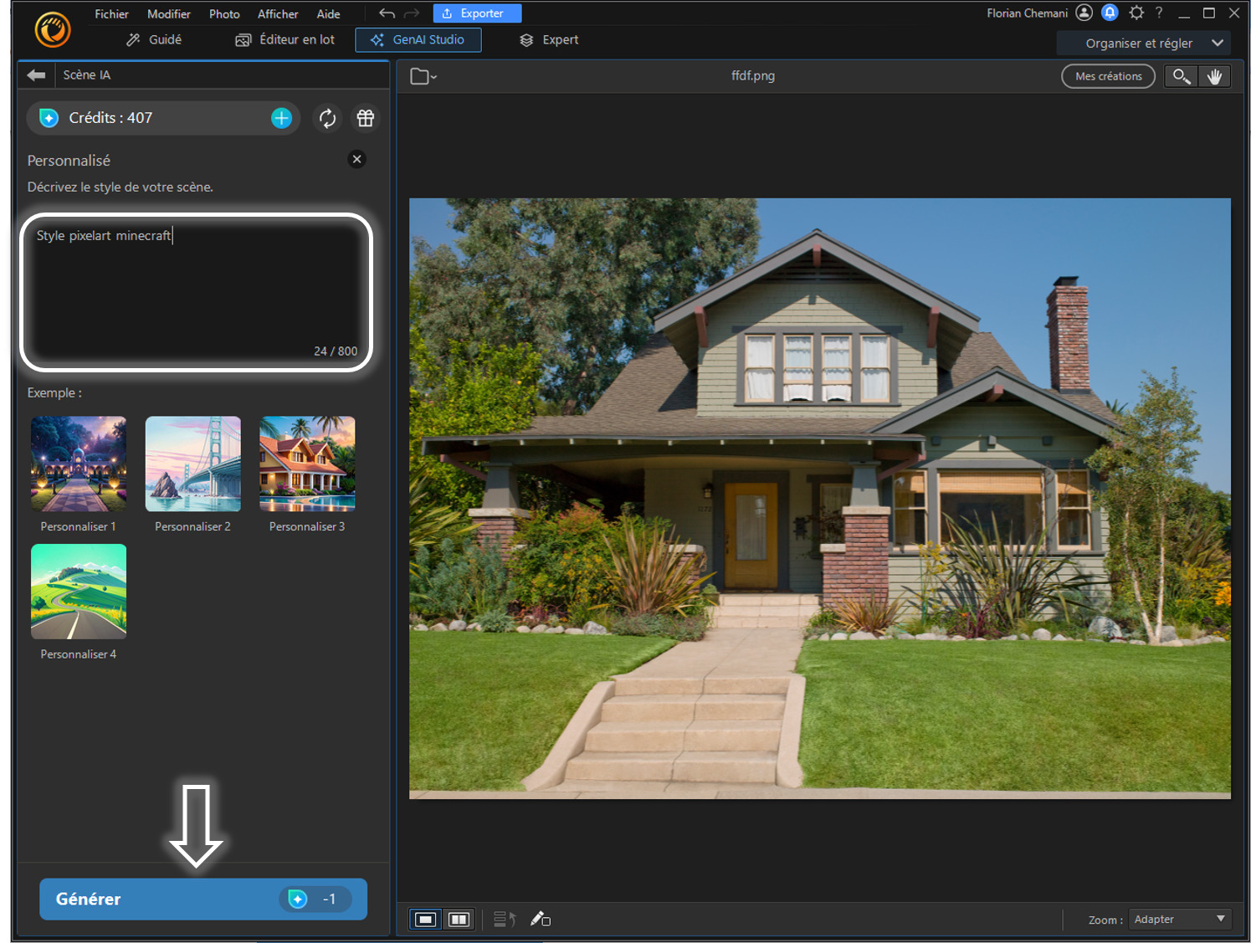Open the Zoom Adapter dropdown
This screenshot has height=943, width=1251.
coord(1179,919)
